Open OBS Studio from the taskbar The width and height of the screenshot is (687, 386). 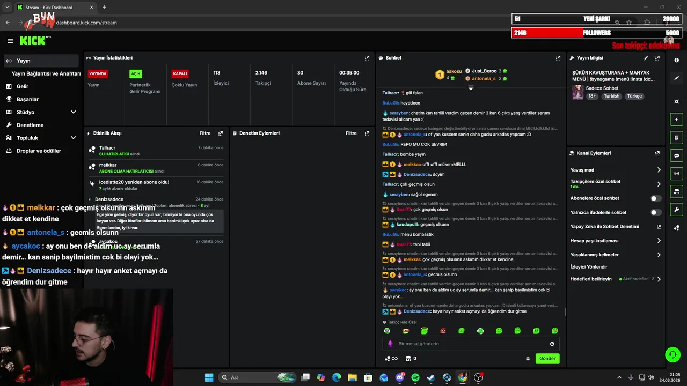tap(478, 377)
